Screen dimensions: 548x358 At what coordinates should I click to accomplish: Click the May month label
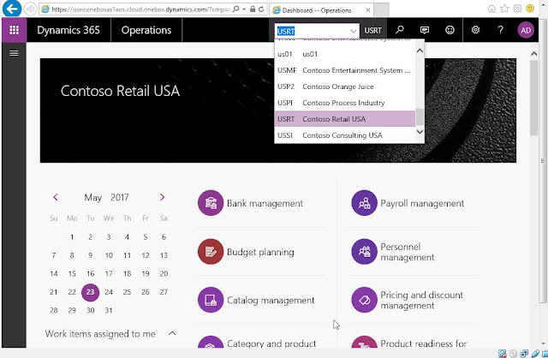[x=92, y=198]
